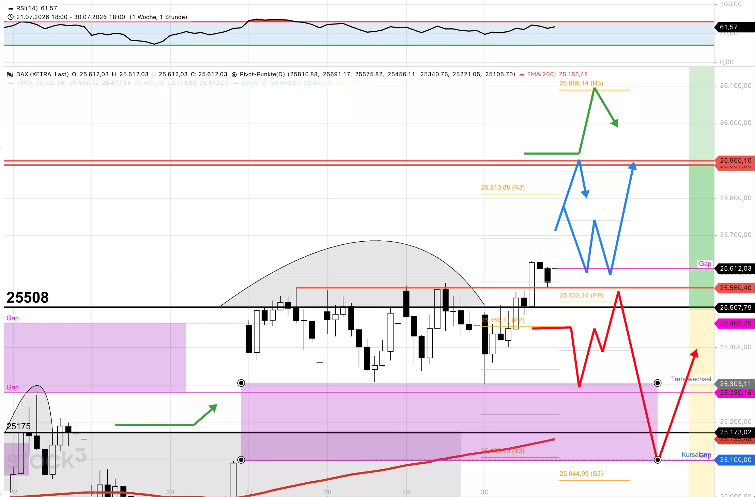Click the blue 25.100,00 alarm price tag

click(x=735, y=460)
